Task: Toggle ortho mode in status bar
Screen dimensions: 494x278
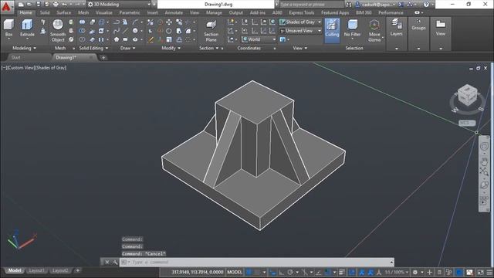Action: pyautogui.click(x=281, y=272)
